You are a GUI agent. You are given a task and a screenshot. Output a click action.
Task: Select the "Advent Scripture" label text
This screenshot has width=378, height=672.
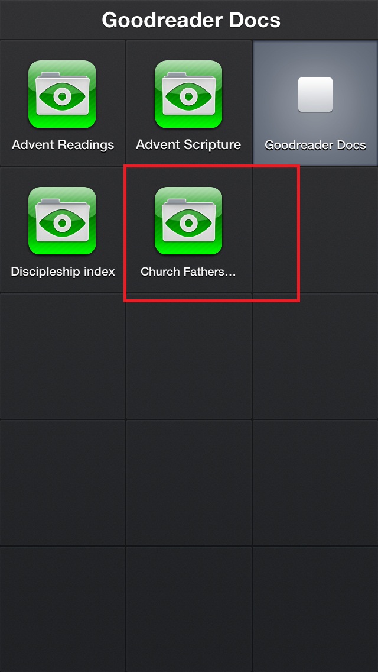(188, 145)
